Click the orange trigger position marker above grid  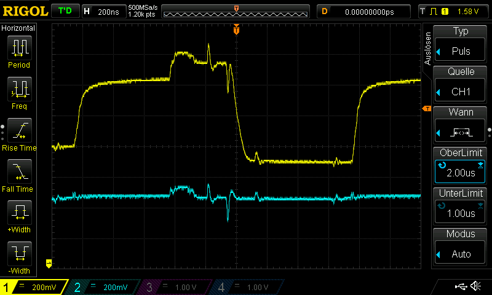(x=236, y=29)
